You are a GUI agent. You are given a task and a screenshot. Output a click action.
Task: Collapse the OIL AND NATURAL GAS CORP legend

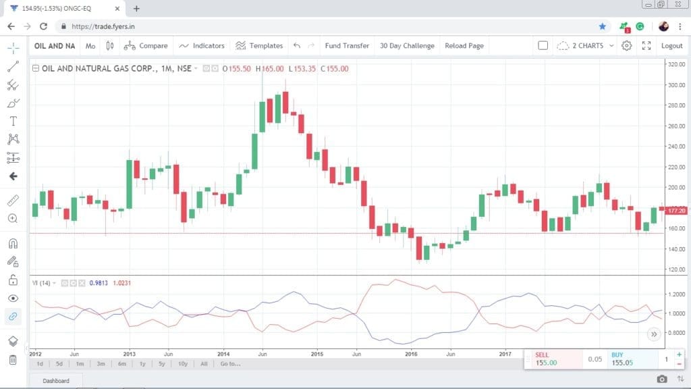37,68
